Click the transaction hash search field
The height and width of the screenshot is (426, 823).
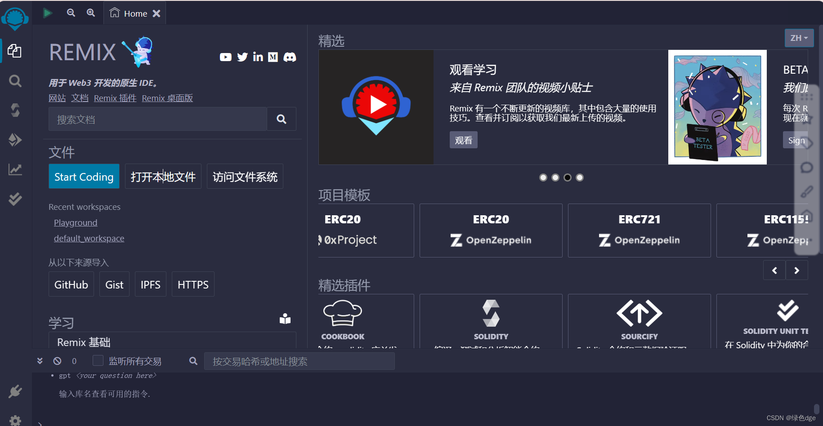pos(300,361)
